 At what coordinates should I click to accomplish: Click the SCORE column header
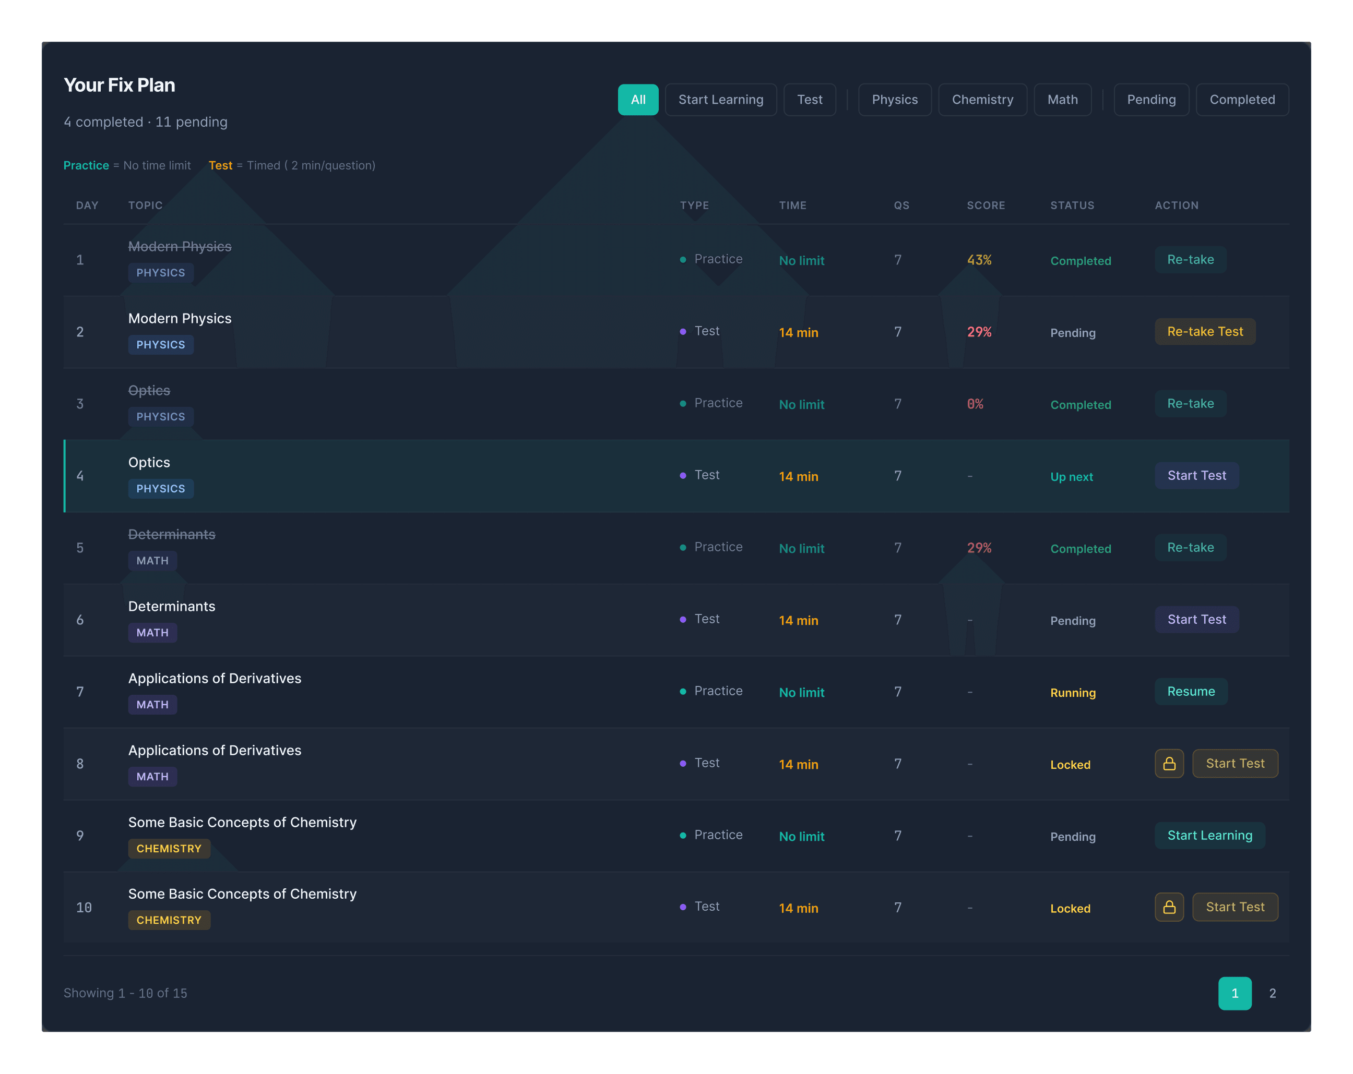point(985,205)
